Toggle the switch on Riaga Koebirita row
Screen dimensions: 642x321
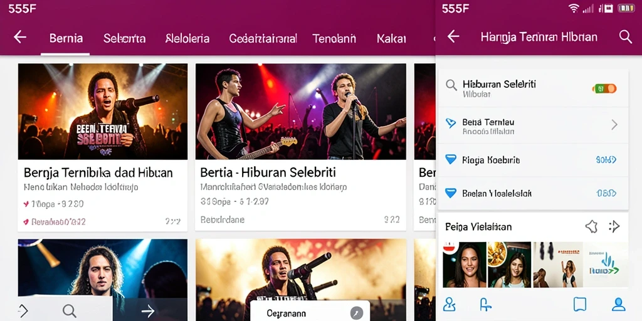606,160
